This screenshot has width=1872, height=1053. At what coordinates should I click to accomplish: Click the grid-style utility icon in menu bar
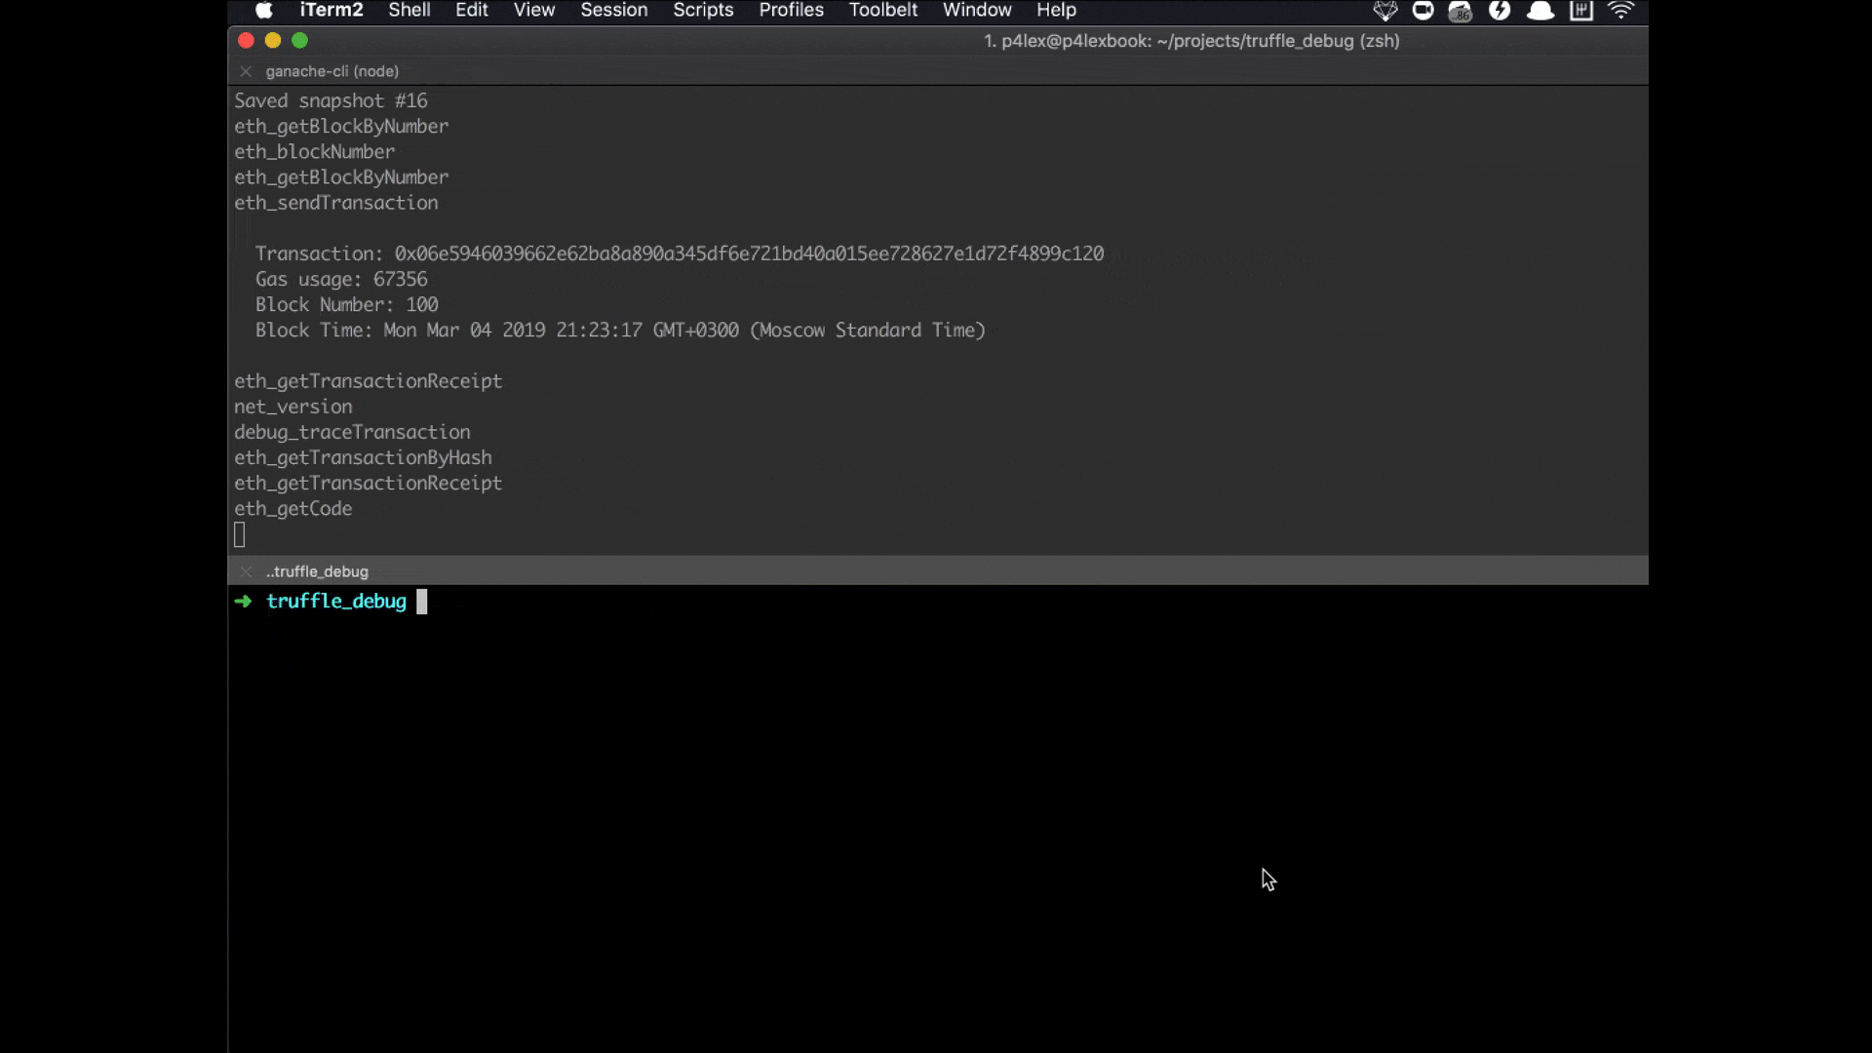pos(1580,11)
